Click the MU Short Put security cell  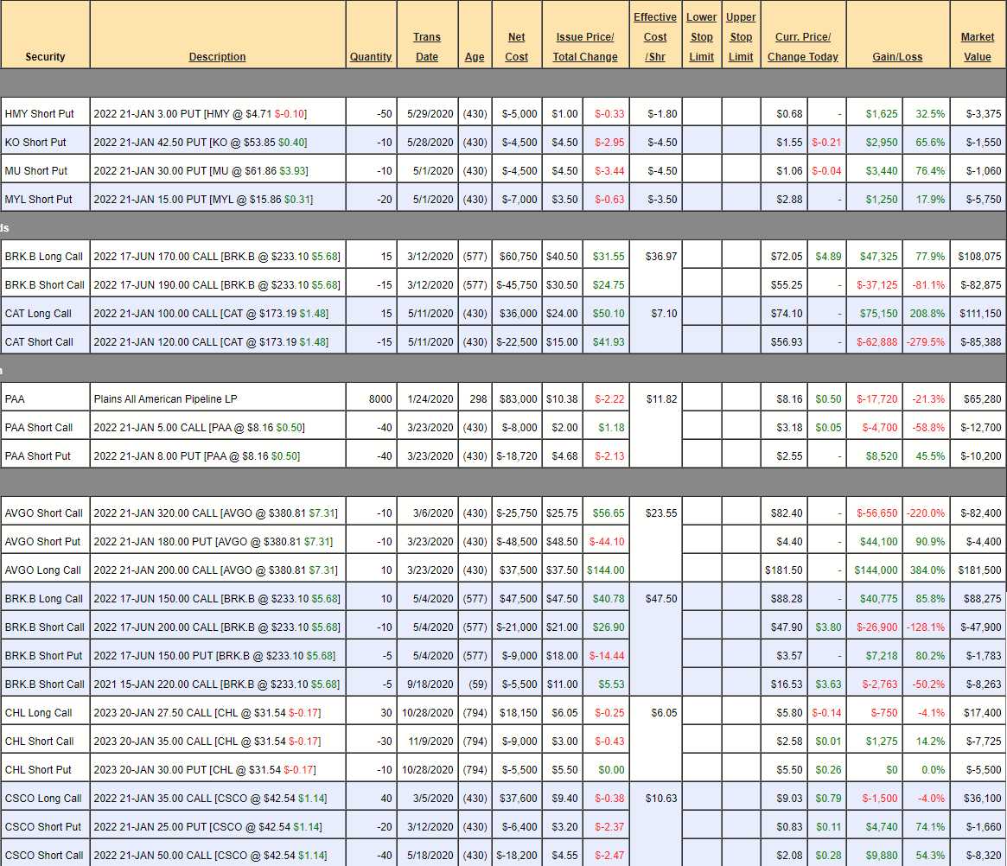pos(35,171)
